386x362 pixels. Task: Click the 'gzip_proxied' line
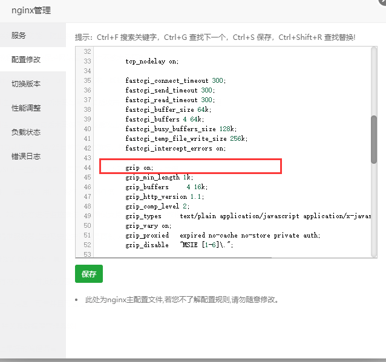pyautogui.click(x=223, y=235)
